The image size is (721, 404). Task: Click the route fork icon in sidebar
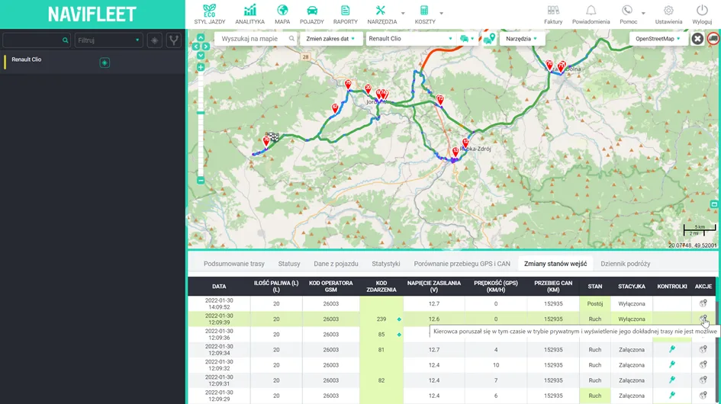click(174, 40)
